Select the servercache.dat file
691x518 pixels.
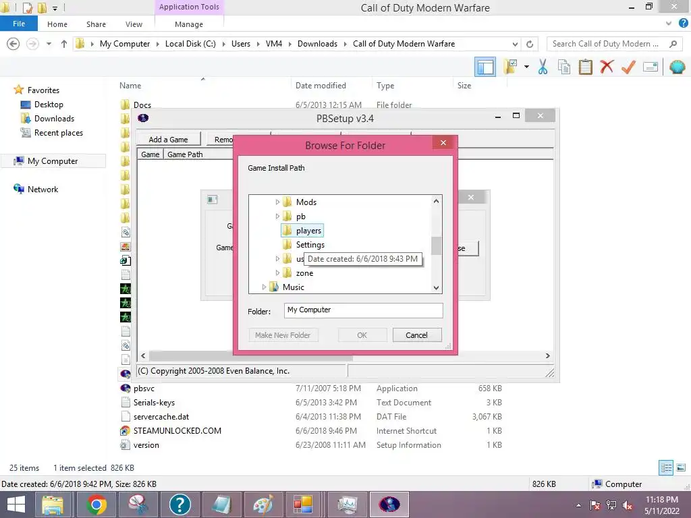click(x=161, y=417)
